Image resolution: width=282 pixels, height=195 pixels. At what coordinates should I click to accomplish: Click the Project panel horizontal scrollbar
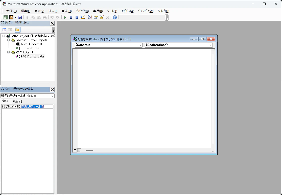click(x=27, y=83)
